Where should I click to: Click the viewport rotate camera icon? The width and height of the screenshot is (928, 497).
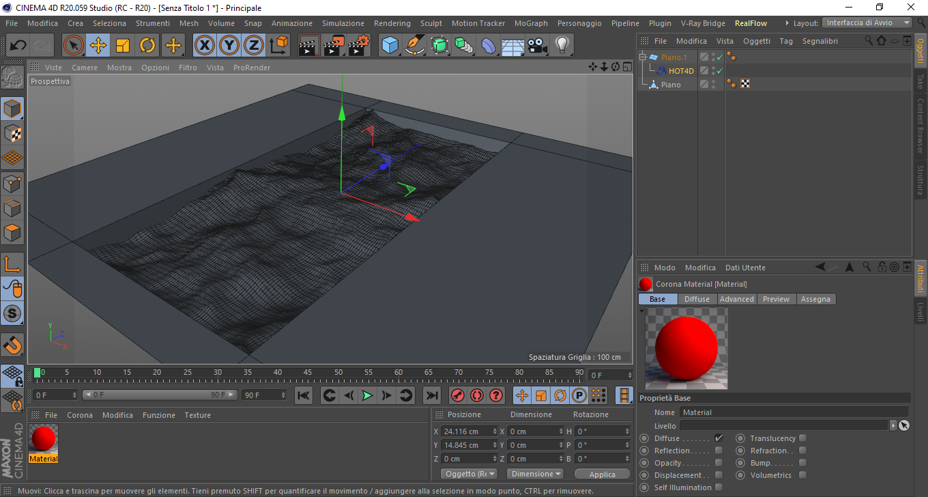[615, 67]
